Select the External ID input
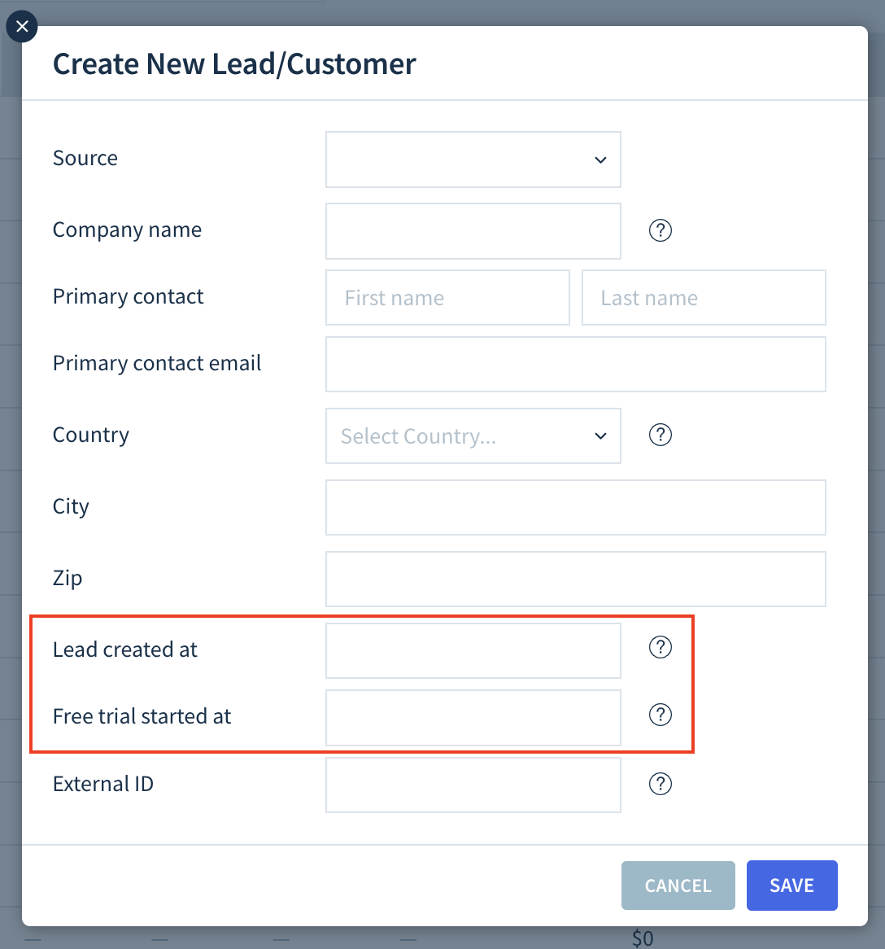 [x=473, y=785]
